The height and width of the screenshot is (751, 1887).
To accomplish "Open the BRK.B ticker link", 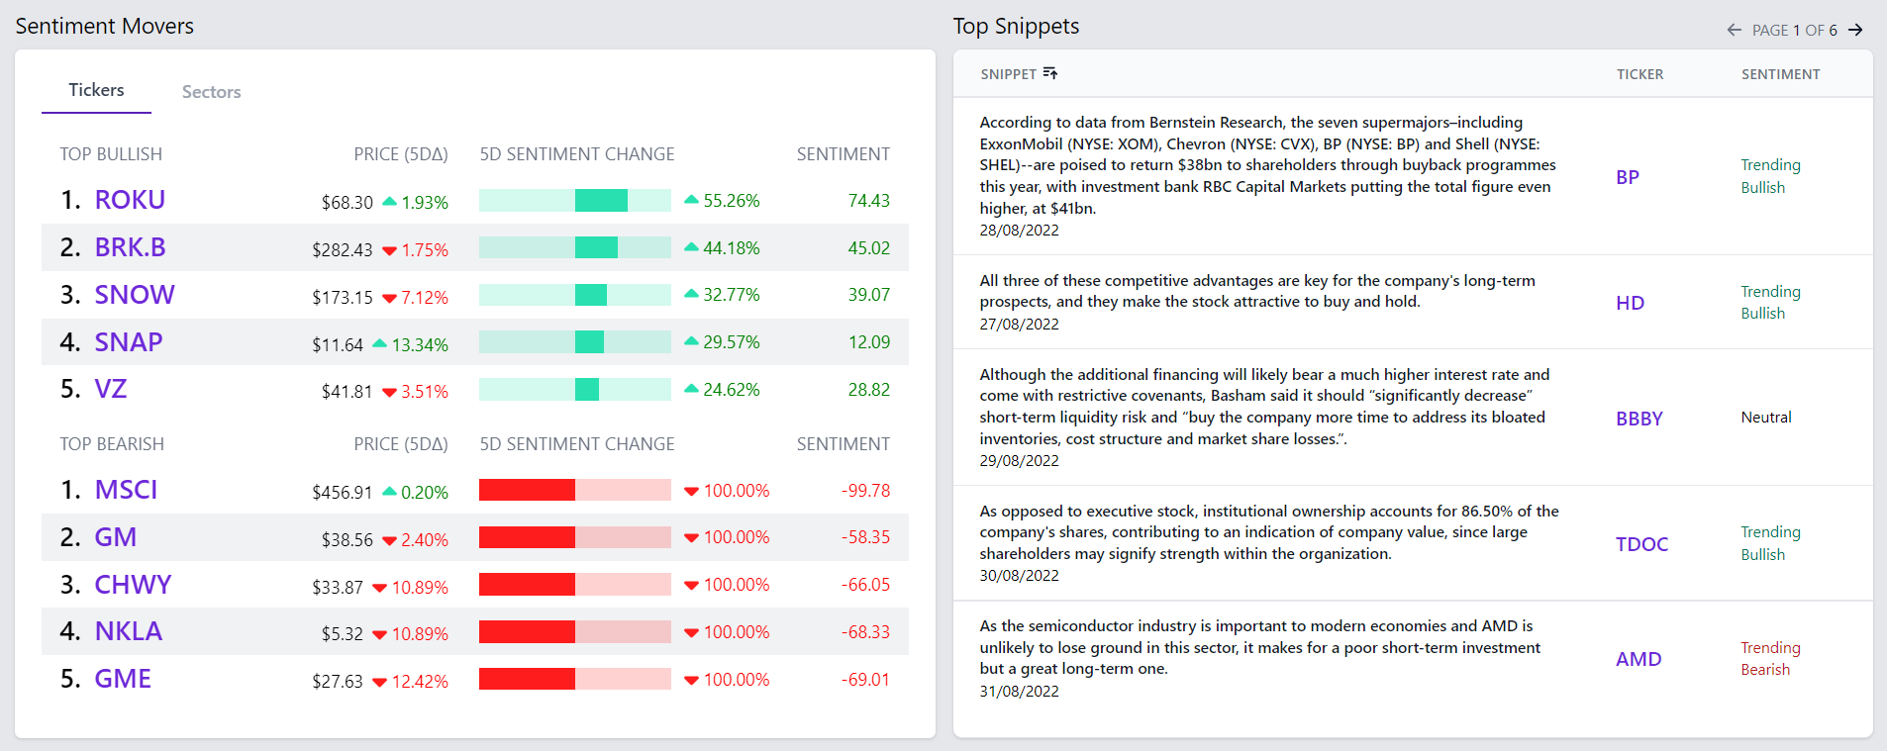I will [130, 247].
